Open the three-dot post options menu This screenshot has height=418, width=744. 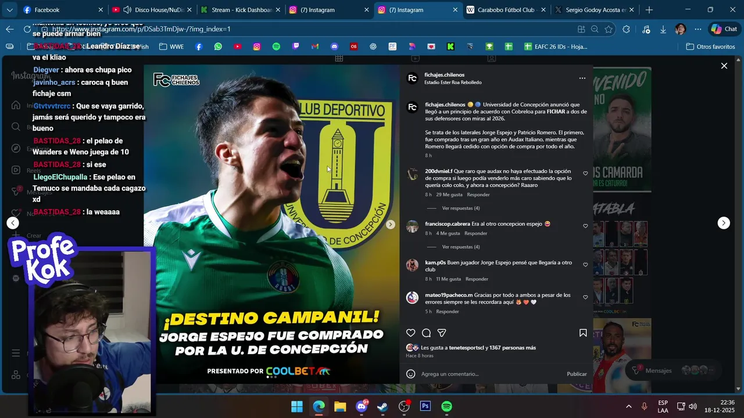[582, 78]
